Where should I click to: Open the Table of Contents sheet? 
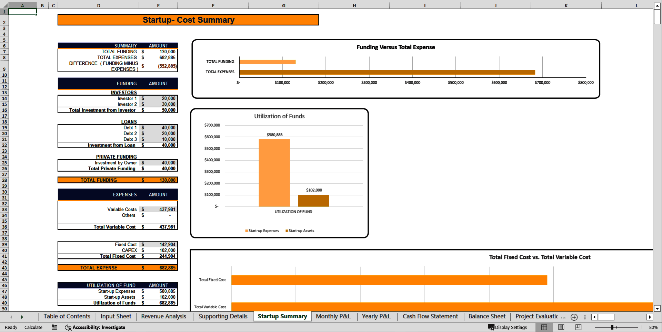(x=67, y=317)
